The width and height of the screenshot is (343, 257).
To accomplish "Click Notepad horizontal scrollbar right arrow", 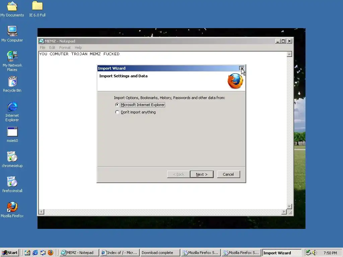I will (284, 211).
